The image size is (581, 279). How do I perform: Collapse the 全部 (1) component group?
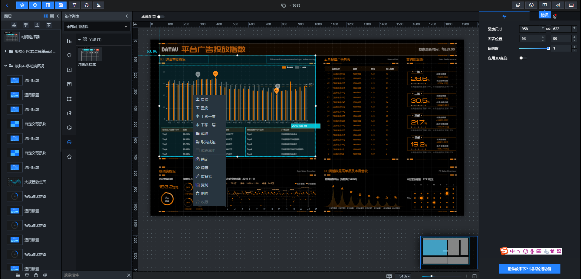(79, 40)
